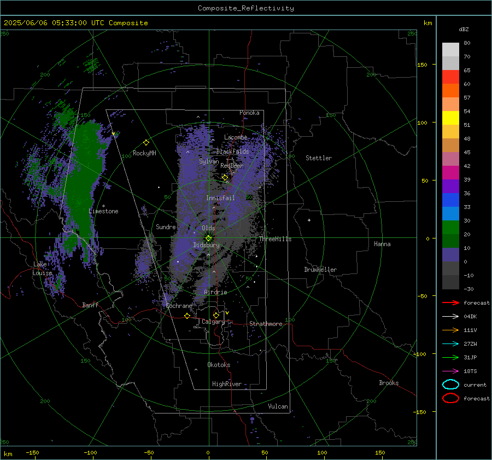Click the Drumheller city label

320,270
